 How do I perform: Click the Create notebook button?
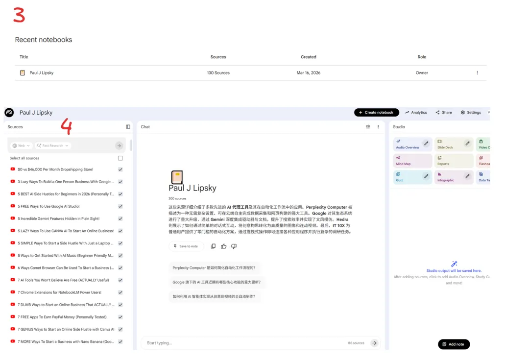(377, 112)
